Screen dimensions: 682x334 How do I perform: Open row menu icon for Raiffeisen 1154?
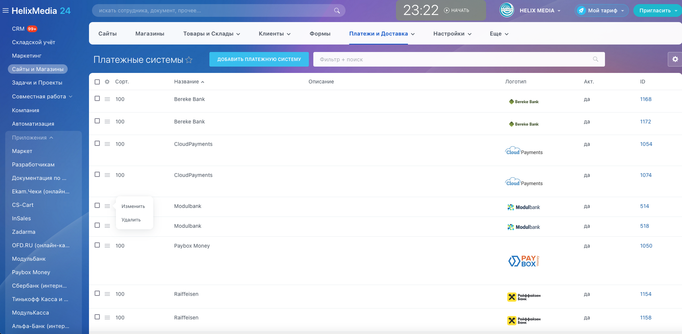107,294
